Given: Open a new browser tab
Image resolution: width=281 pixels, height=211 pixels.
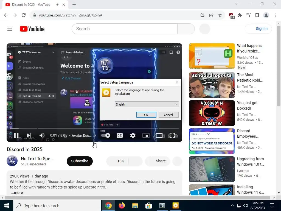Looking at the screenshot, I should click(x=74, y=5).
